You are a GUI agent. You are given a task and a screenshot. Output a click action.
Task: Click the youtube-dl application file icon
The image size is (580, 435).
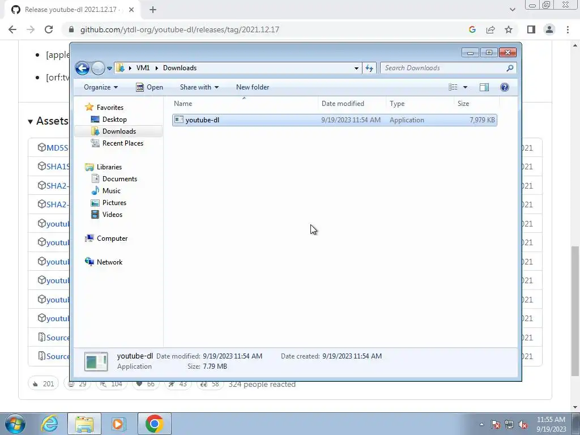pos(179,120)
